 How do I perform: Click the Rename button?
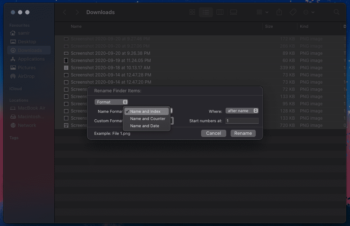coord(243,133)
